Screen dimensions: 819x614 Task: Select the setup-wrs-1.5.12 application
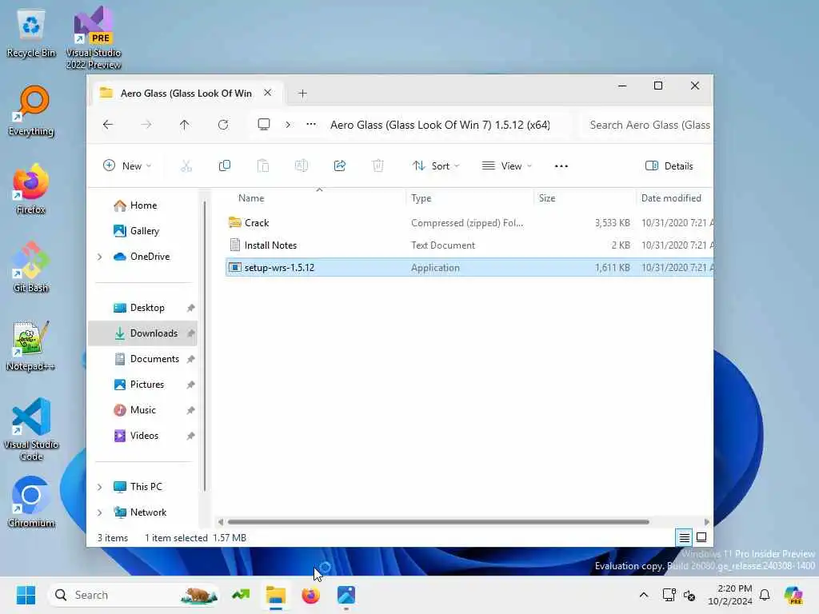469,268
